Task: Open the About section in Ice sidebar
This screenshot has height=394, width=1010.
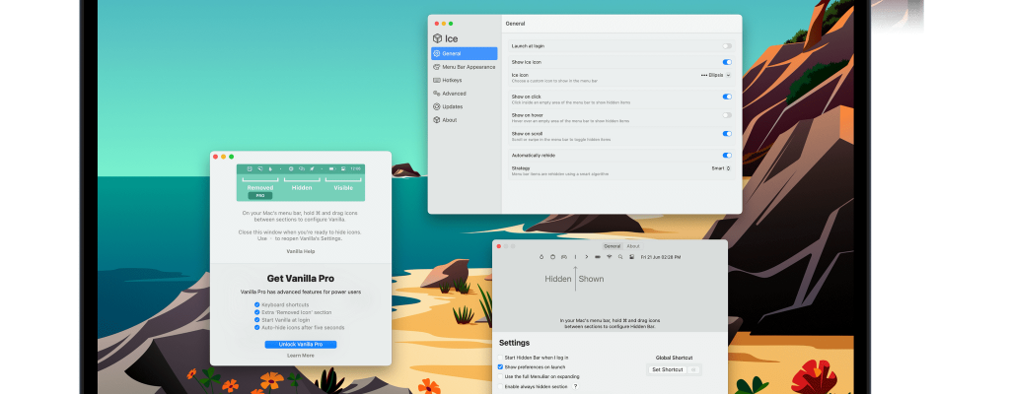Action: 449,120
